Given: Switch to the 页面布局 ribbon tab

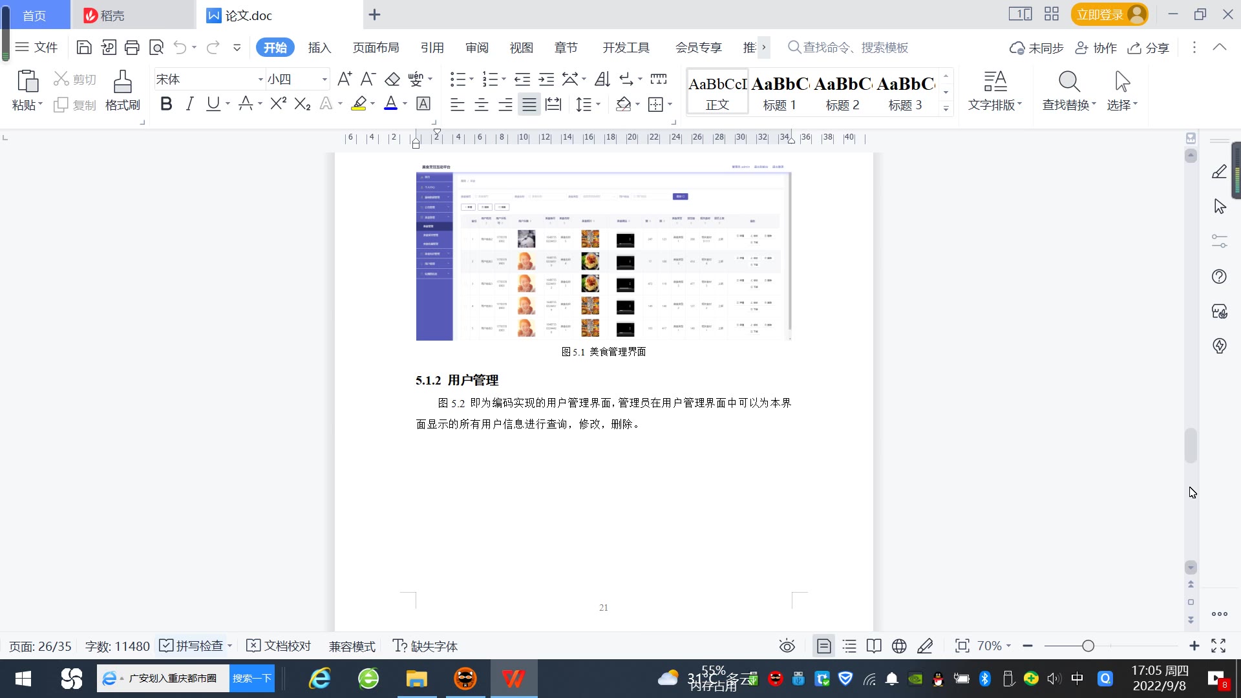Looking at the screenshot, I should tap(376, 48).
